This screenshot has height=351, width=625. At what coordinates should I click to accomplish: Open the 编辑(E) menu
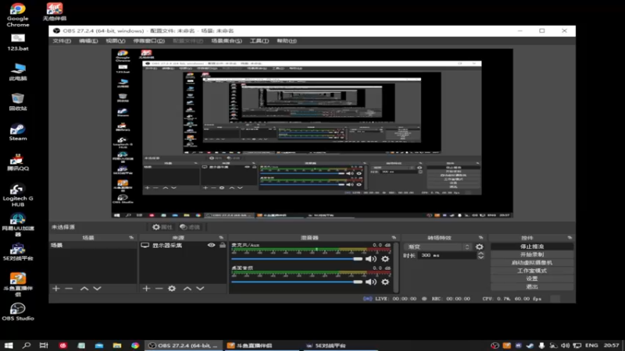pyautogui.click(x=88, y=41)
